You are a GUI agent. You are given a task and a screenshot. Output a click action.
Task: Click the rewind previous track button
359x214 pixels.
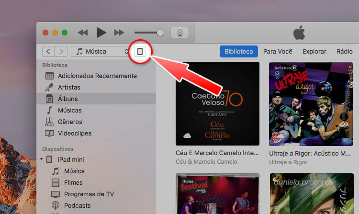point(83,33)
